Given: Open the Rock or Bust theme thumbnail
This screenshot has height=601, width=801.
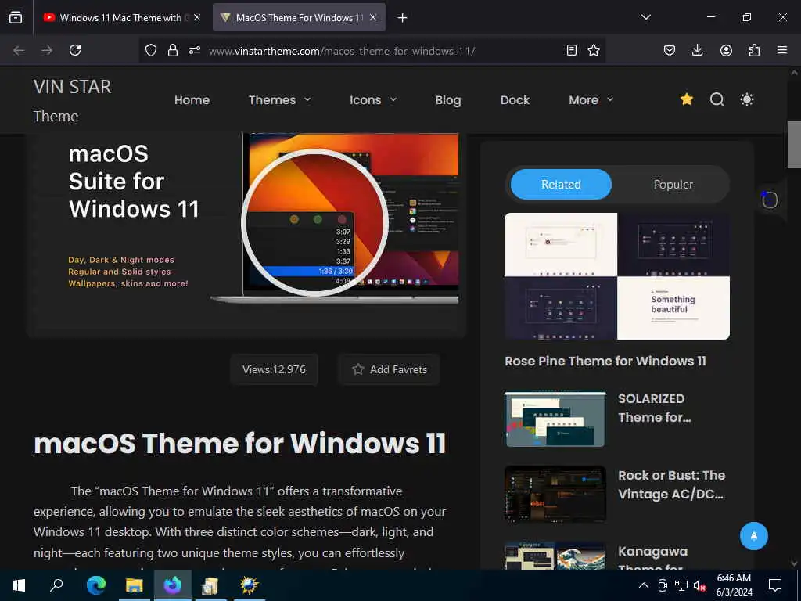Looking at the screenshot, I should click(x=555, y=494).
